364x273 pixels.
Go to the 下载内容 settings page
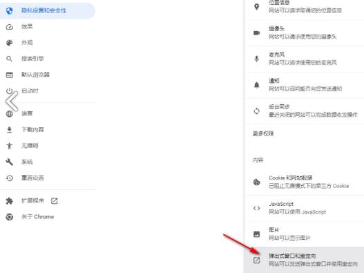(48, 130)
